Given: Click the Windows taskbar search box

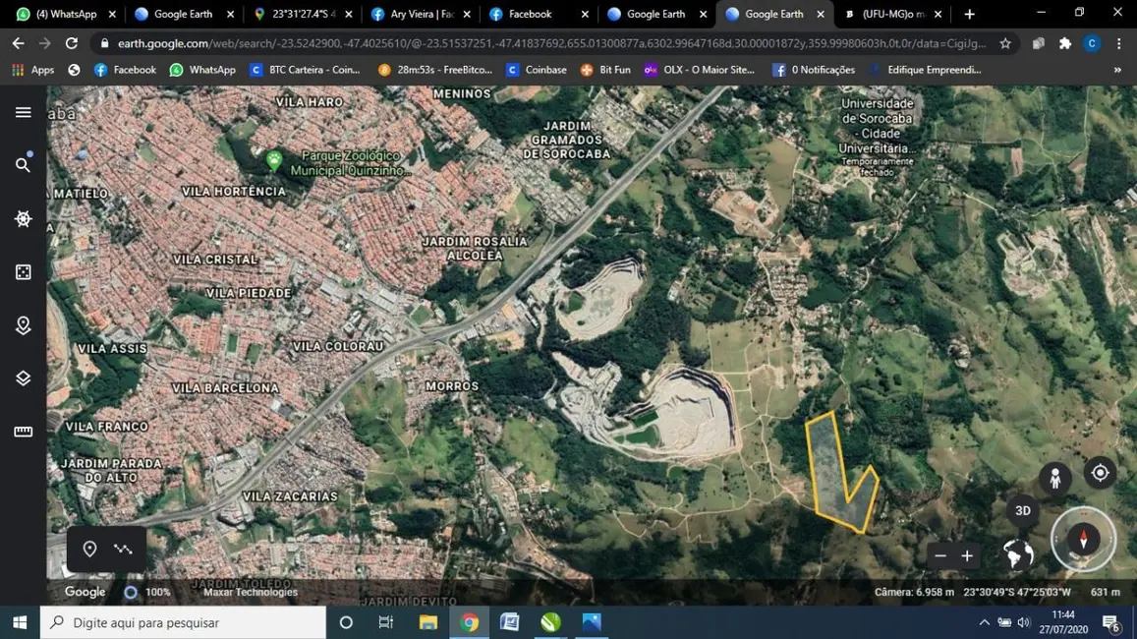Looking at the screenshot, I should tap(182, 622).
